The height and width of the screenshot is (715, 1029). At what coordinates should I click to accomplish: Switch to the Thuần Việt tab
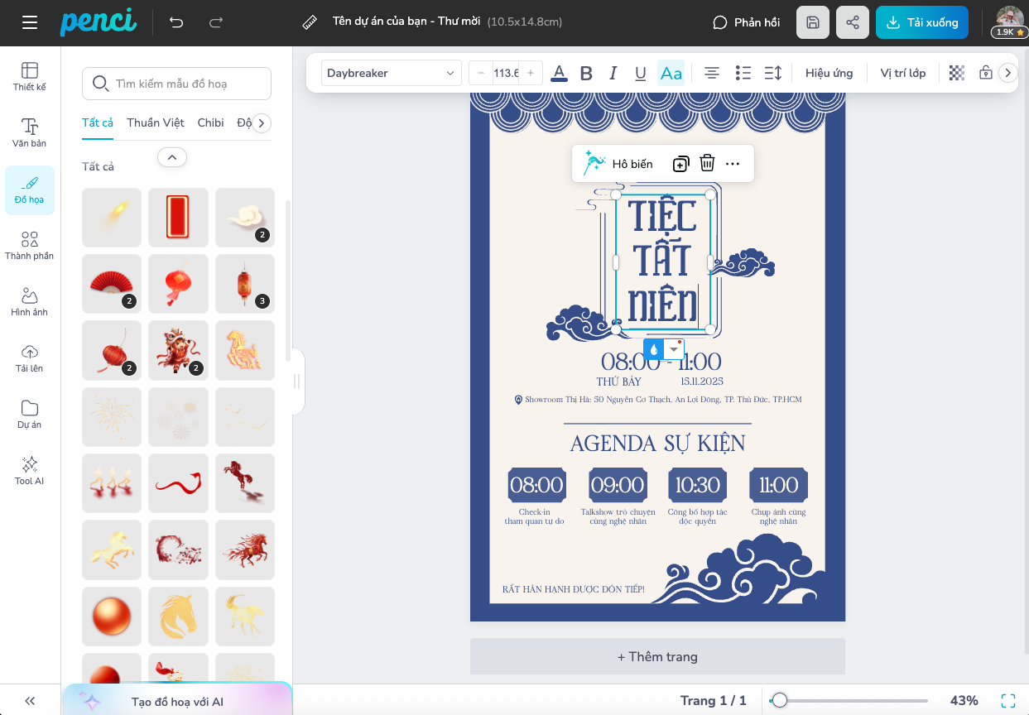[x=156, y=122]
